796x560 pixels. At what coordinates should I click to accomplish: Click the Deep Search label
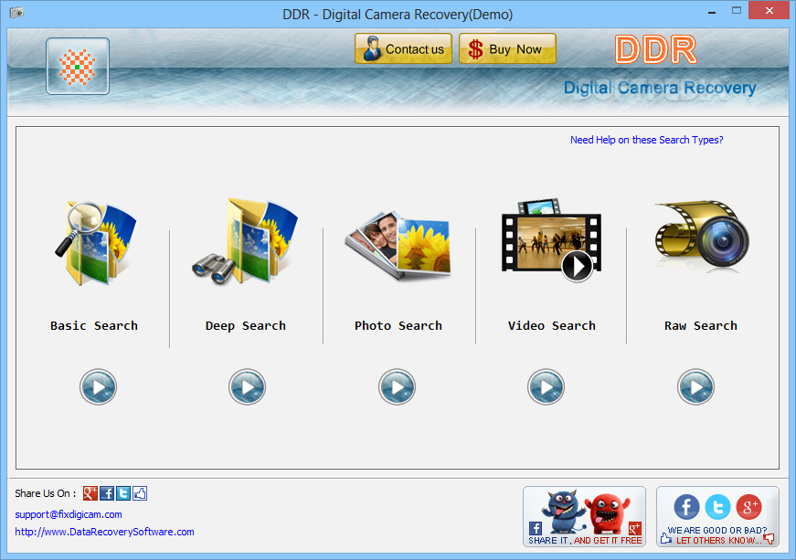tap(246, 325)
